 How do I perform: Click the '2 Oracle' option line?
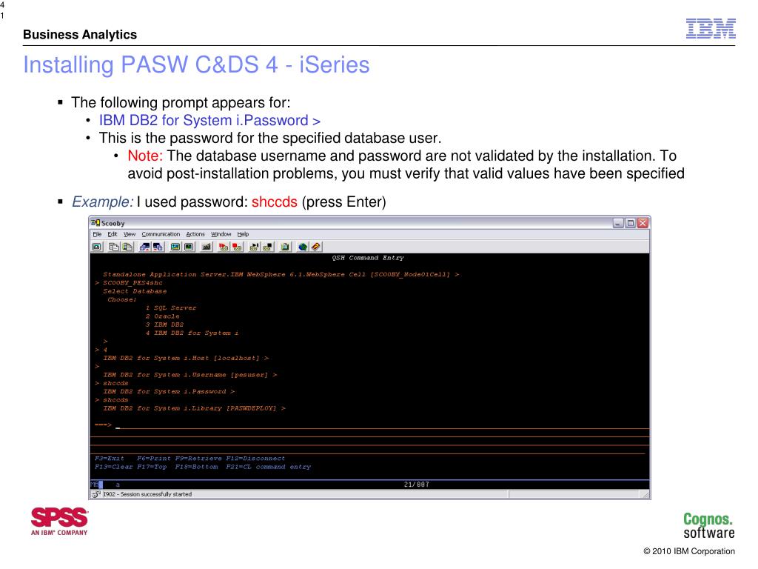162,316
